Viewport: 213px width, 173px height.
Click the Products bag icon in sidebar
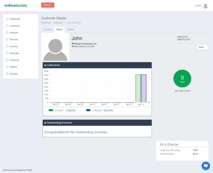coord(7,33)
